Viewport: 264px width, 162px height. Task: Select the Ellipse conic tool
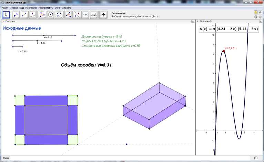pos(59,14)
